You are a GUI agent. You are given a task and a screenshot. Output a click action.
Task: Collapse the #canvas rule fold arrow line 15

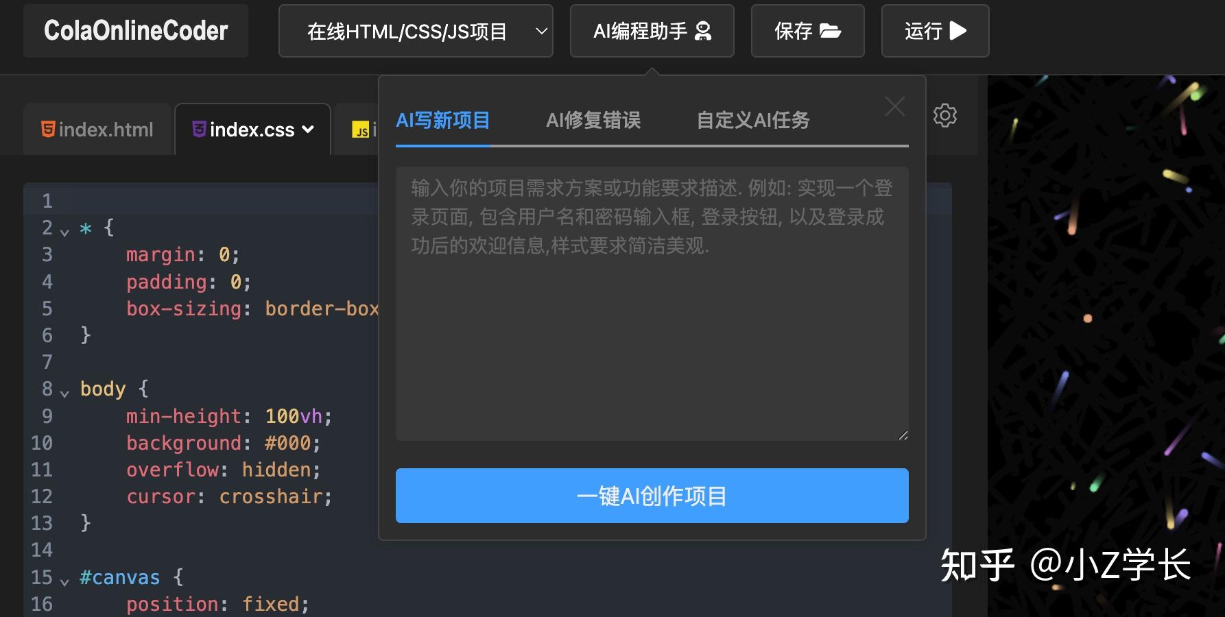click(x=64, y=582)
